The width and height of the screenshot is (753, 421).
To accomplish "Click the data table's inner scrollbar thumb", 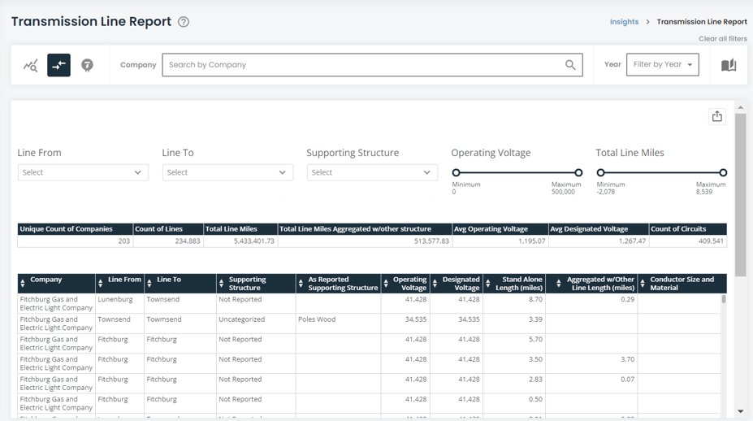I will pos(724,299).
